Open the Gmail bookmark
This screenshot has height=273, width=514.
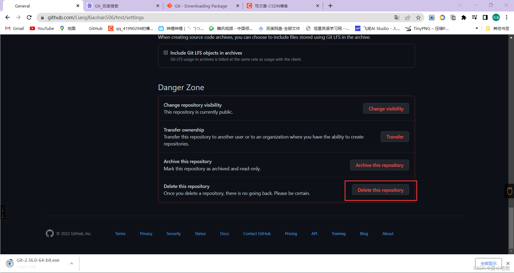(15, 28)
